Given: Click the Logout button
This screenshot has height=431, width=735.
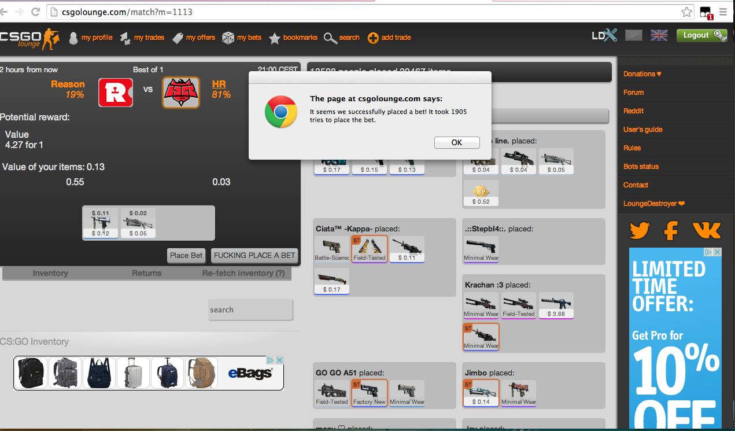Looking at the screenshot, I should coord(701,35).
